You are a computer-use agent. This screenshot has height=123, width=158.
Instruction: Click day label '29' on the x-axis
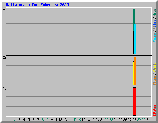(139, 120)
